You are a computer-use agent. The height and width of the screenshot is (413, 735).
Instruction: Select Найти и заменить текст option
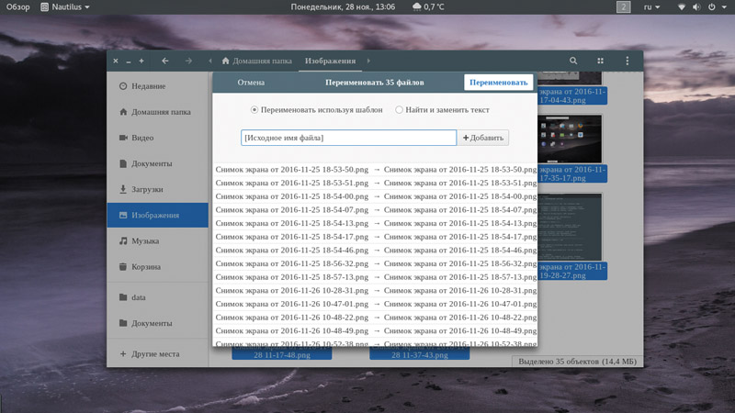[443, 110]
